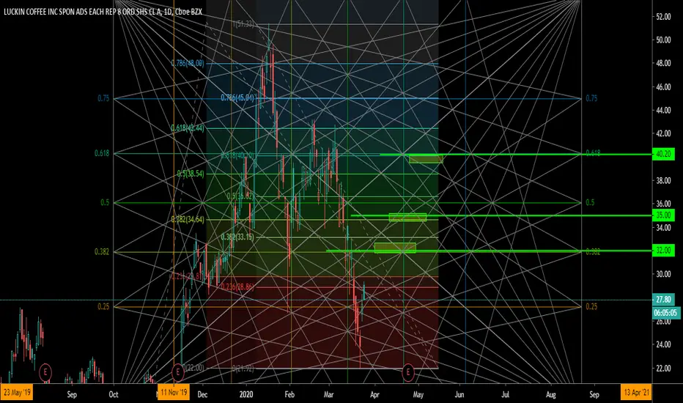Select the 0(21.92) Fibonacci level label
This screenshot has width=683, height=403.
click(243, 369)
